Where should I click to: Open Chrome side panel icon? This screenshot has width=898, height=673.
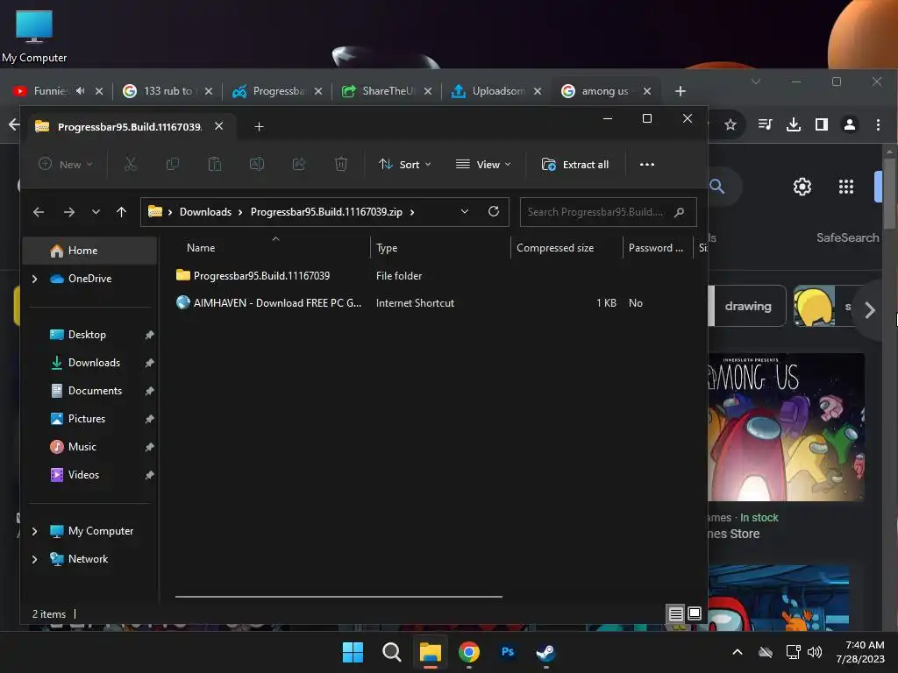[x=822, y=124]
